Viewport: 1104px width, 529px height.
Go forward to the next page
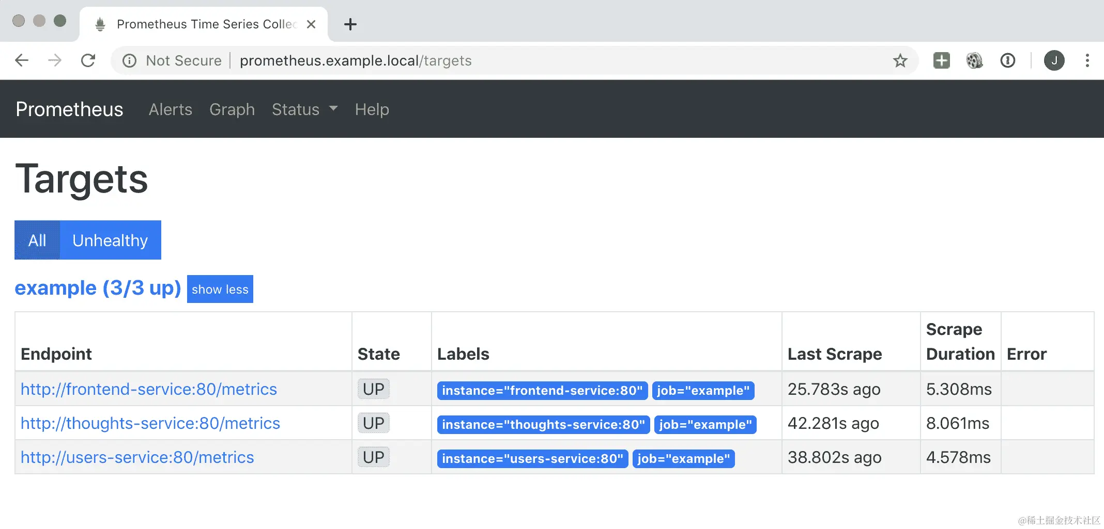coord(55,61)
